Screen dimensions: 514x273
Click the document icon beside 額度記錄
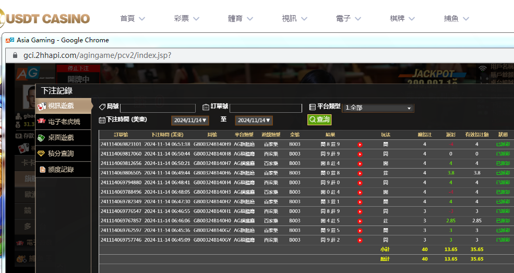(42, 170)
